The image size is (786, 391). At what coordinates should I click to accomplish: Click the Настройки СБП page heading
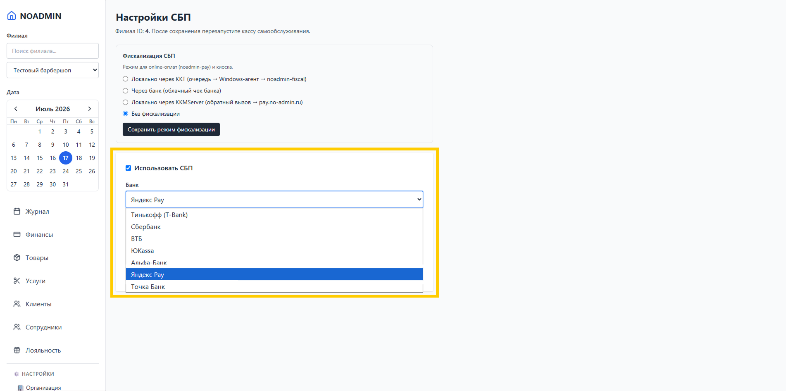[153, 17]
